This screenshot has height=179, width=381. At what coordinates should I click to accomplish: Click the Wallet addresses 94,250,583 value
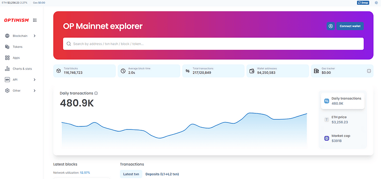(x=266, y=73)
